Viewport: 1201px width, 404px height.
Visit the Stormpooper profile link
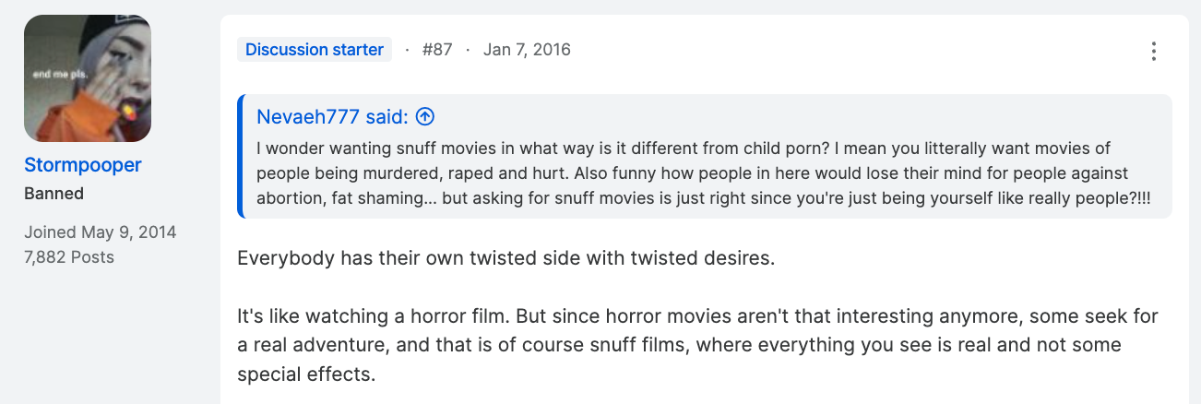[x=83, y=165]
